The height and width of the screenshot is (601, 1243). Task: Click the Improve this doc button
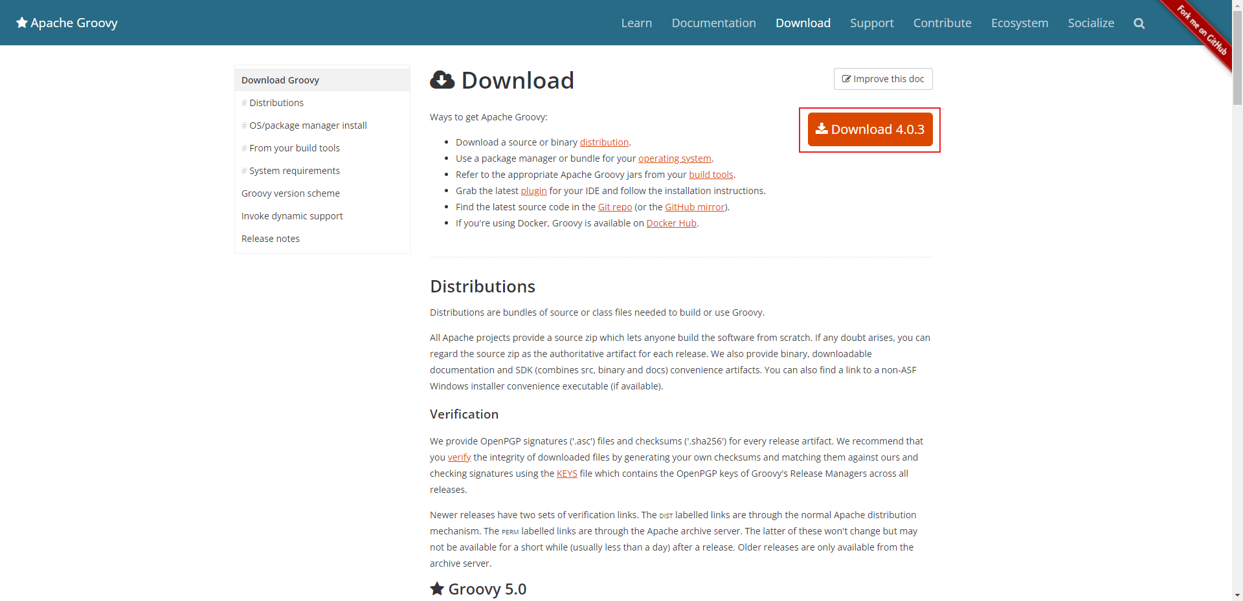click(883, 79)
